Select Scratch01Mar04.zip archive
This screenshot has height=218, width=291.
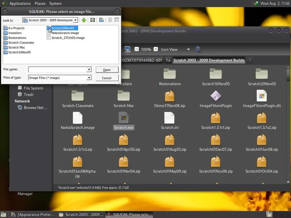tap(124, 164)
